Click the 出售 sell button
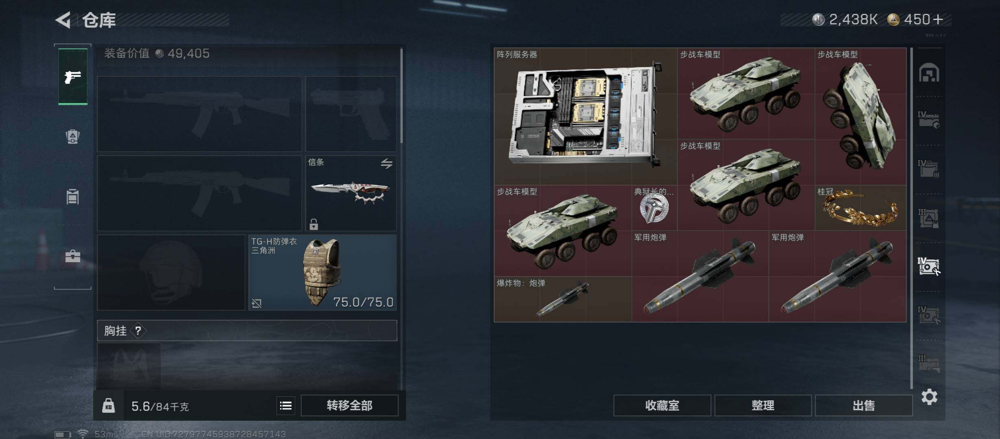1000x439 pixels. 864,405
